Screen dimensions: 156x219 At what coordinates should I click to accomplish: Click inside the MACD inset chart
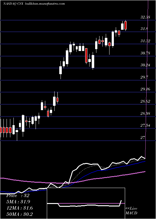[86, 203]
